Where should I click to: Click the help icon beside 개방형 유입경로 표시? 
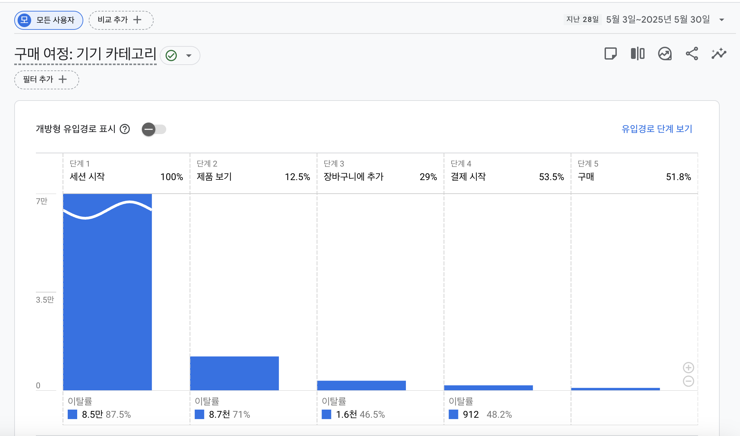click(125, 129)
